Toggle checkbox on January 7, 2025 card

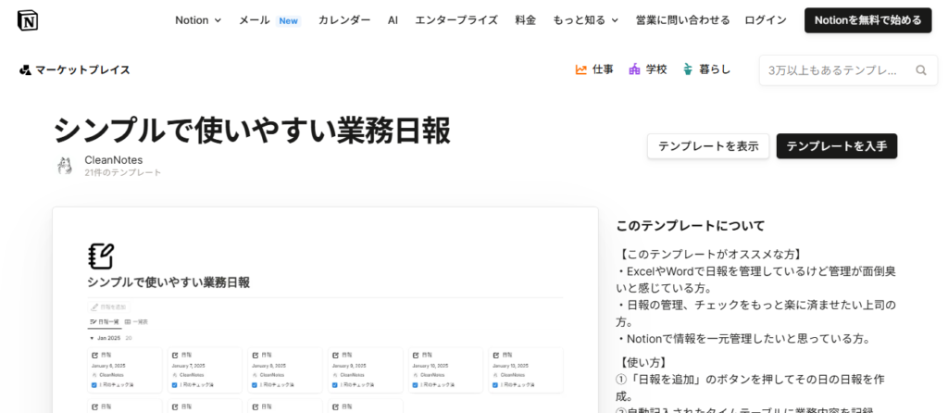coord(175,384)
